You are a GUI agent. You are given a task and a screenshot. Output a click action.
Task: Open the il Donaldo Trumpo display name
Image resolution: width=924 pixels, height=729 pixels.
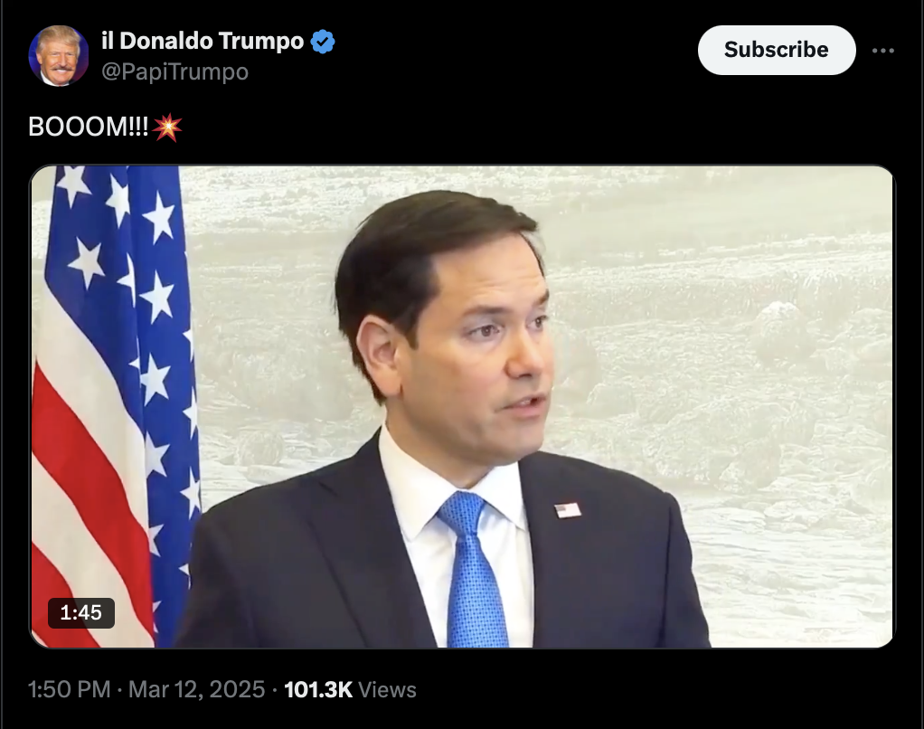coord(203,41)
